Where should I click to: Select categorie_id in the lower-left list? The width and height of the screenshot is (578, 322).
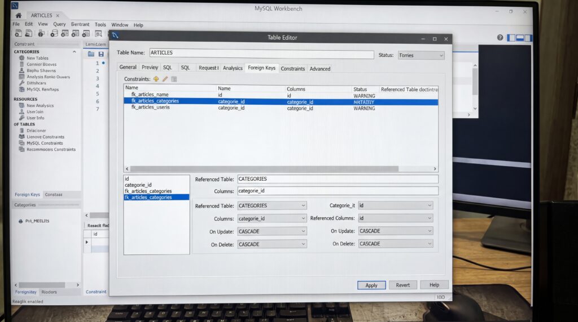(x=138, y=185)
